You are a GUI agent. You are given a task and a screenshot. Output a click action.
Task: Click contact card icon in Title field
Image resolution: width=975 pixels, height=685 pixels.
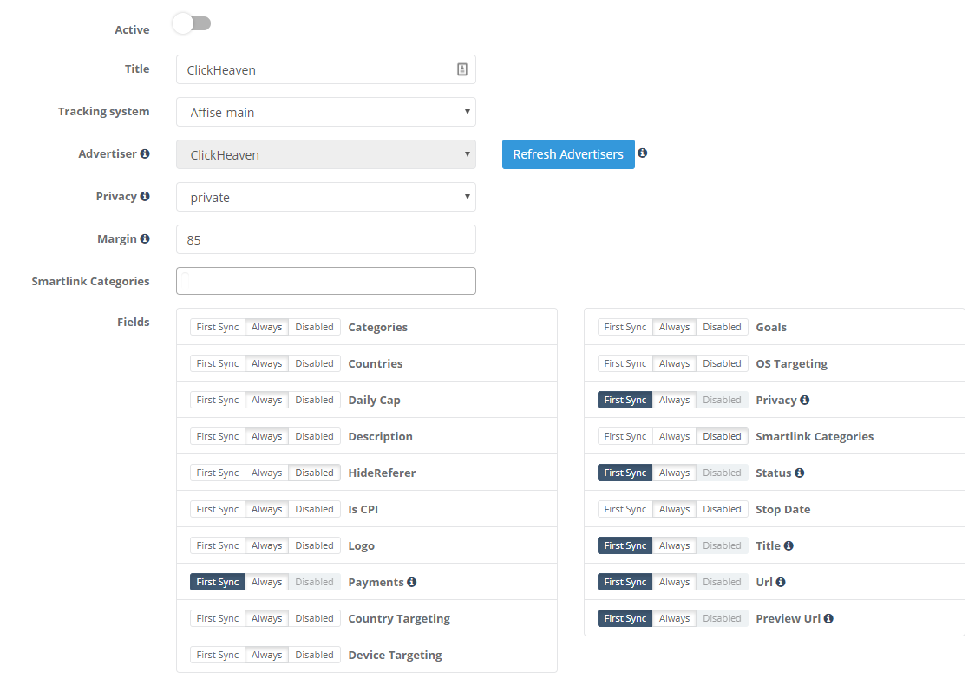(462, 69)
